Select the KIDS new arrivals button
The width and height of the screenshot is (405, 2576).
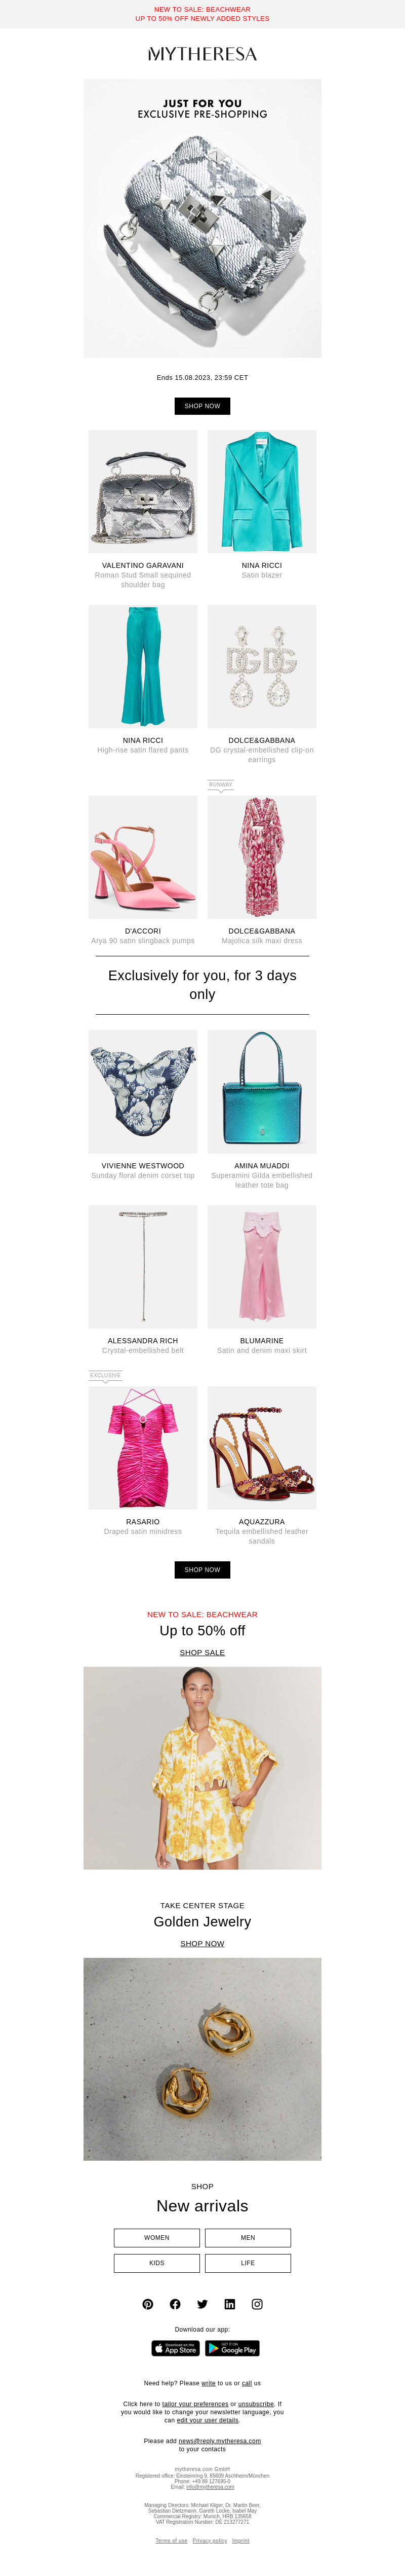point(156,2263)
